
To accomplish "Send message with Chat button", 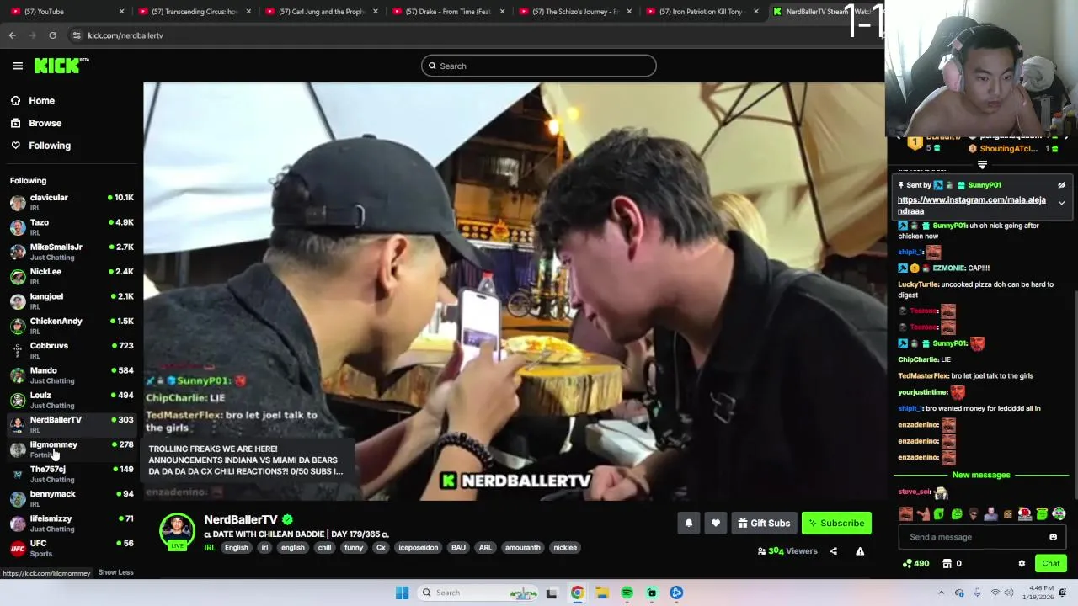I will click(1050, 564).
